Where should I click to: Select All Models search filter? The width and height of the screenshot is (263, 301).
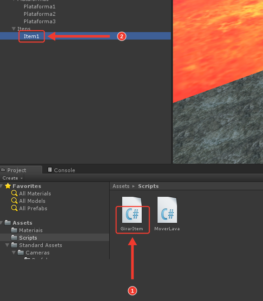click(32, 201)
